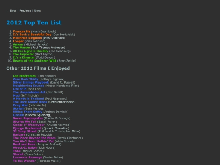Viewport: 220px width, 165px height.
Task: Click The Master film title
Action: [22, 48]
